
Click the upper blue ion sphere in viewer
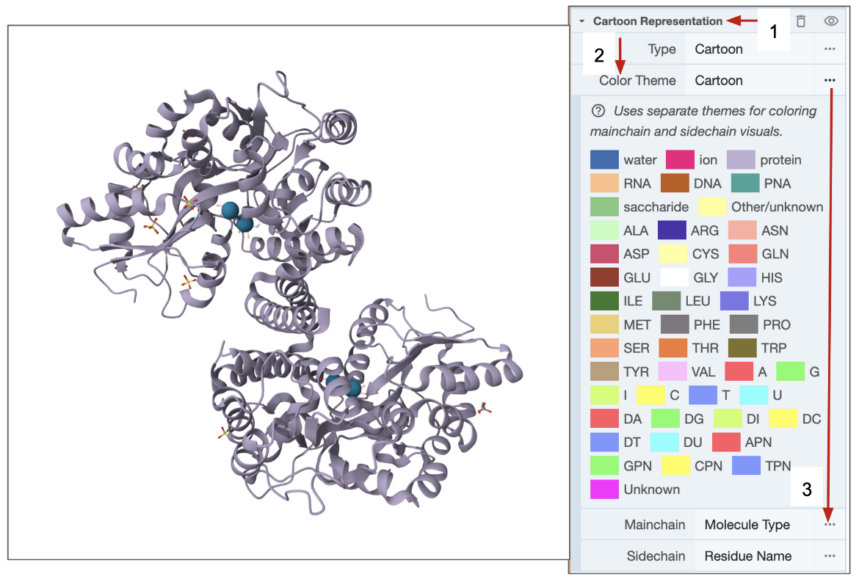click(231, 211)
